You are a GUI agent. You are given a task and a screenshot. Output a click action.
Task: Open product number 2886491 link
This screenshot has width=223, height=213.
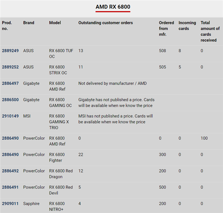point(10,187)
